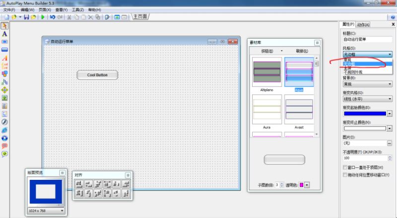Click first alignment icon in 对齐 panel
Screen dimensions: 397x218
[x=79, y=184]
